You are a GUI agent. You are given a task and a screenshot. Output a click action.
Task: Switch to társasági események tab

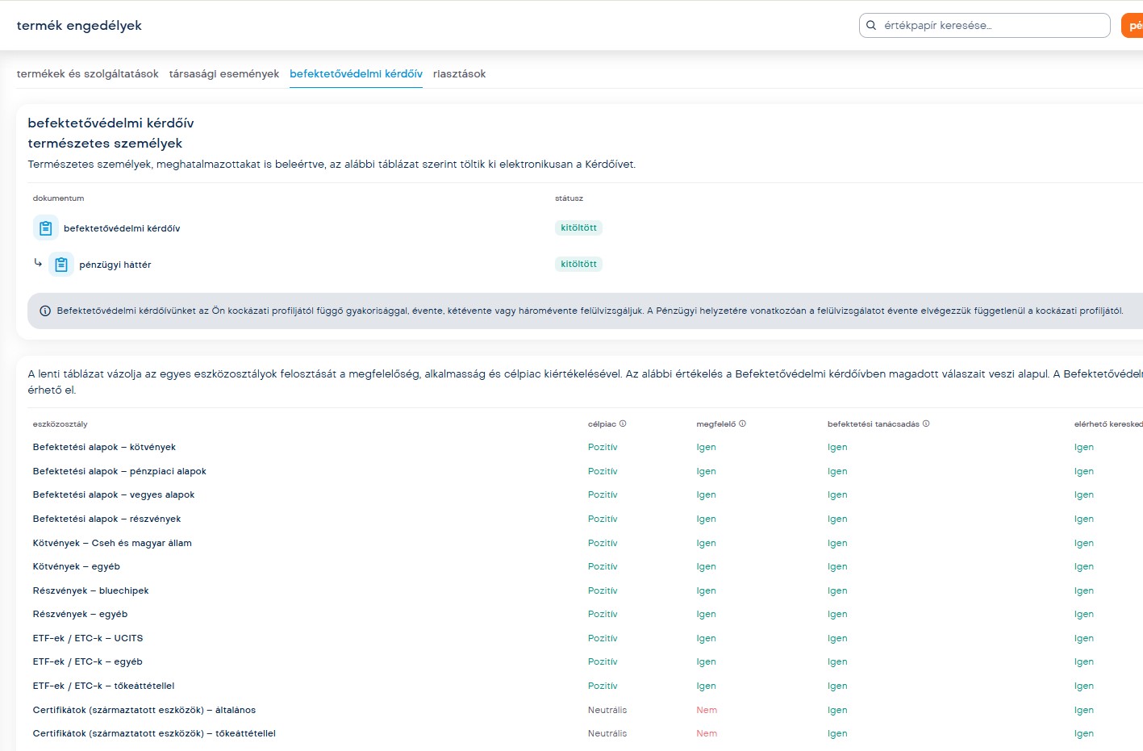tap(223, 74)
